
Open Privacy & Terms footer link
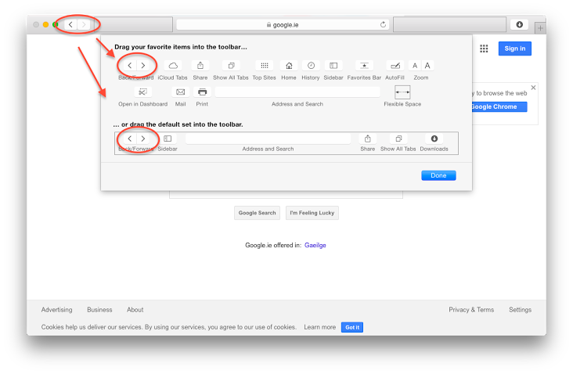[471, 310]
